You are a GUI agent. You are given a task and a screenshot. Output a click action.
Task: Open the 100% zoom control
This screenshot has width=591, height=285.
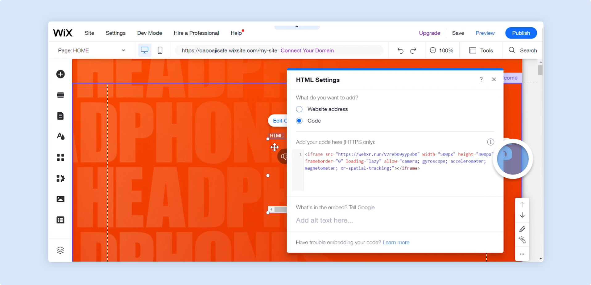[441, 50]
